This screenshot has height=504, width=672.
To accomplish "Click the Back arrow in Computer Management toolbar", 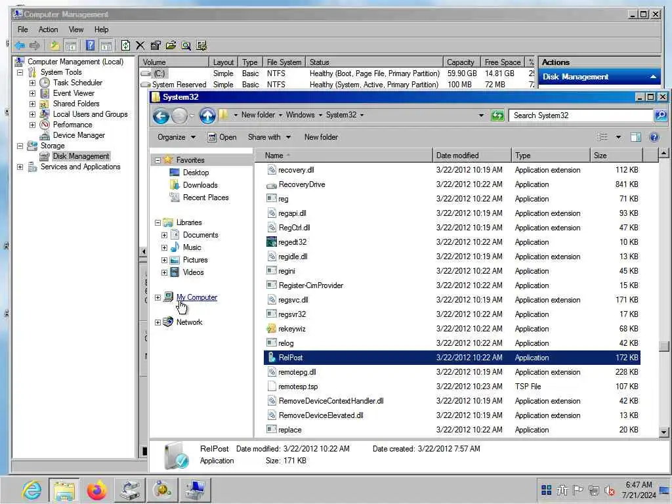I will click(x=19, y=45).
